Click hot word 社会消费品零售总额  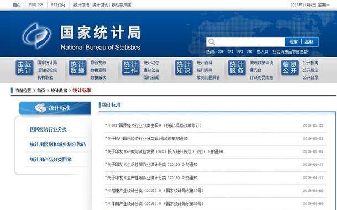pos(290,52)
